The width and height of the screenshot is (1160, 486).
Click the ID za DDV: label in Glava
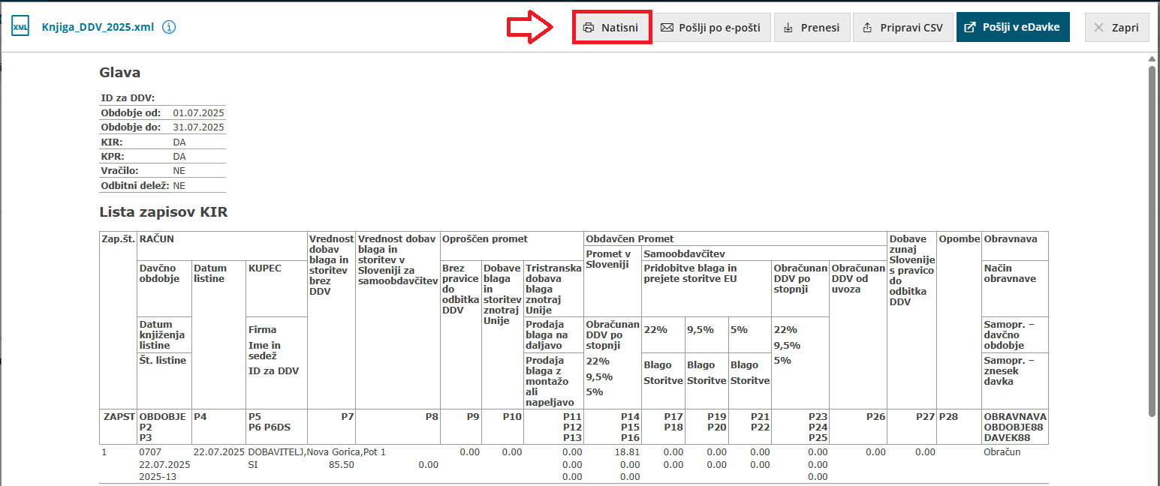[x=128, y=98]
